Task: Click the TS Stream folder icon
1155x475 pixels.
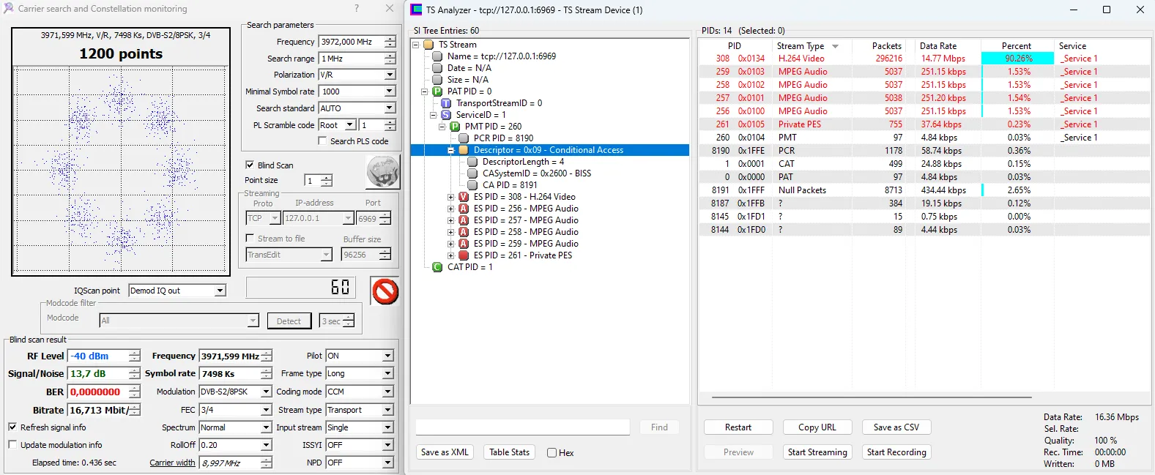Action: (428, 45)
